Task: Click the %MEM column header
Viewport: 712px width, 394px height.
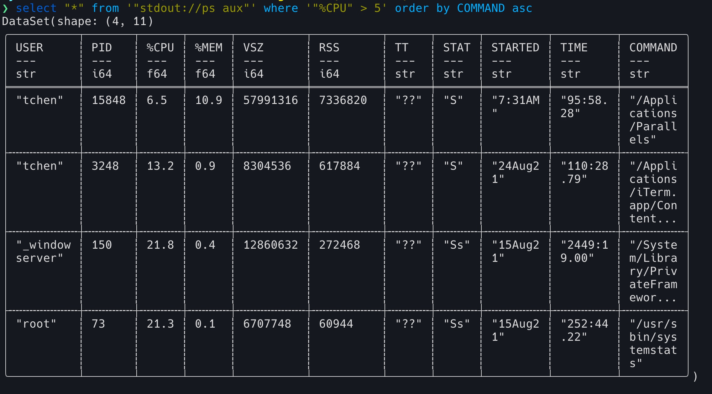Action: tap(208, 48)
